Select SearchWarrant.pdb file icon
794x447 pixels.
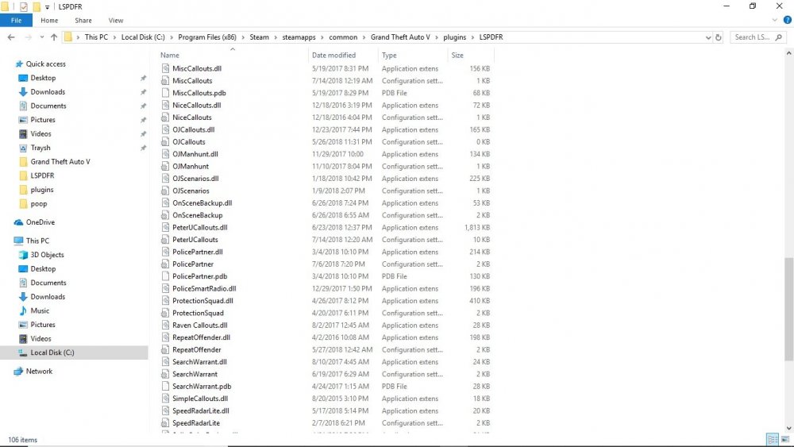165,386
